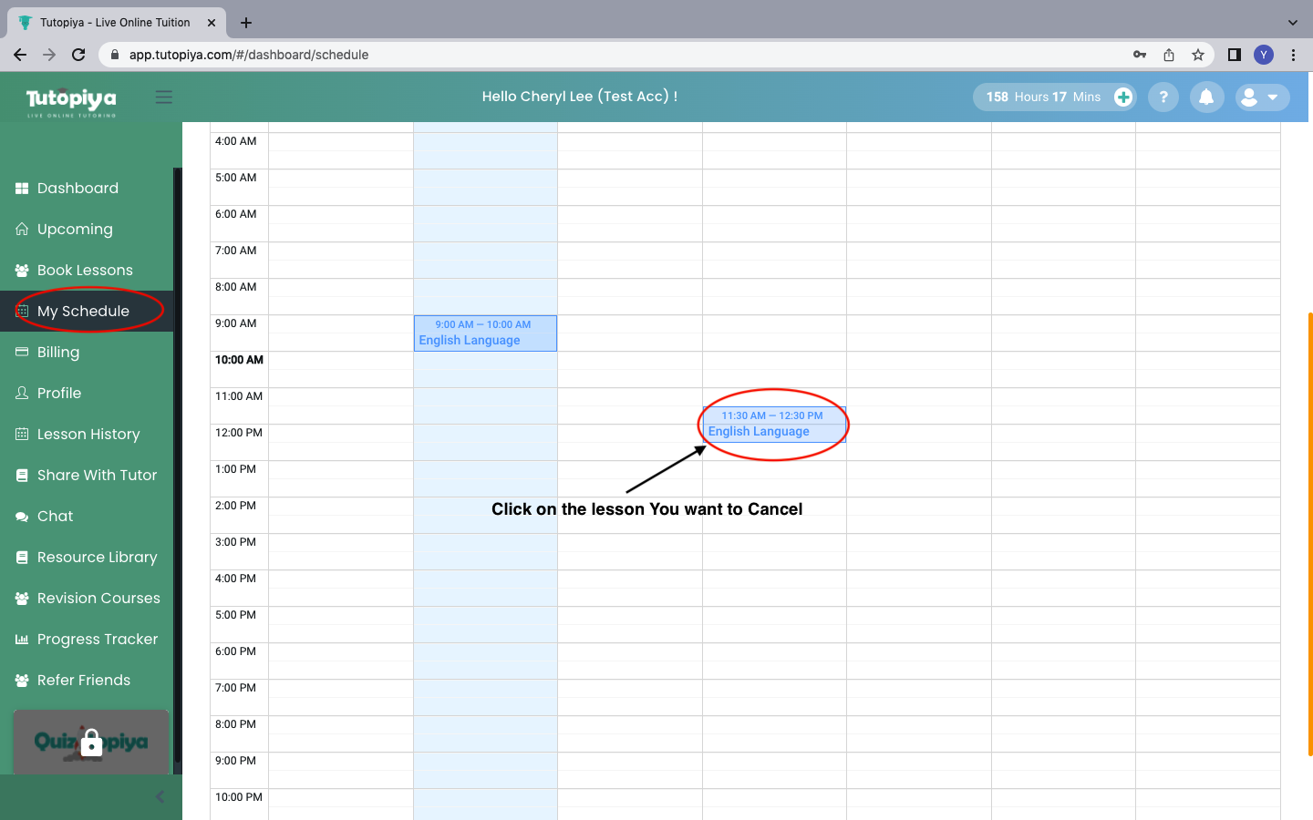Open the locked Quiztopiya banner

(91, 742)
